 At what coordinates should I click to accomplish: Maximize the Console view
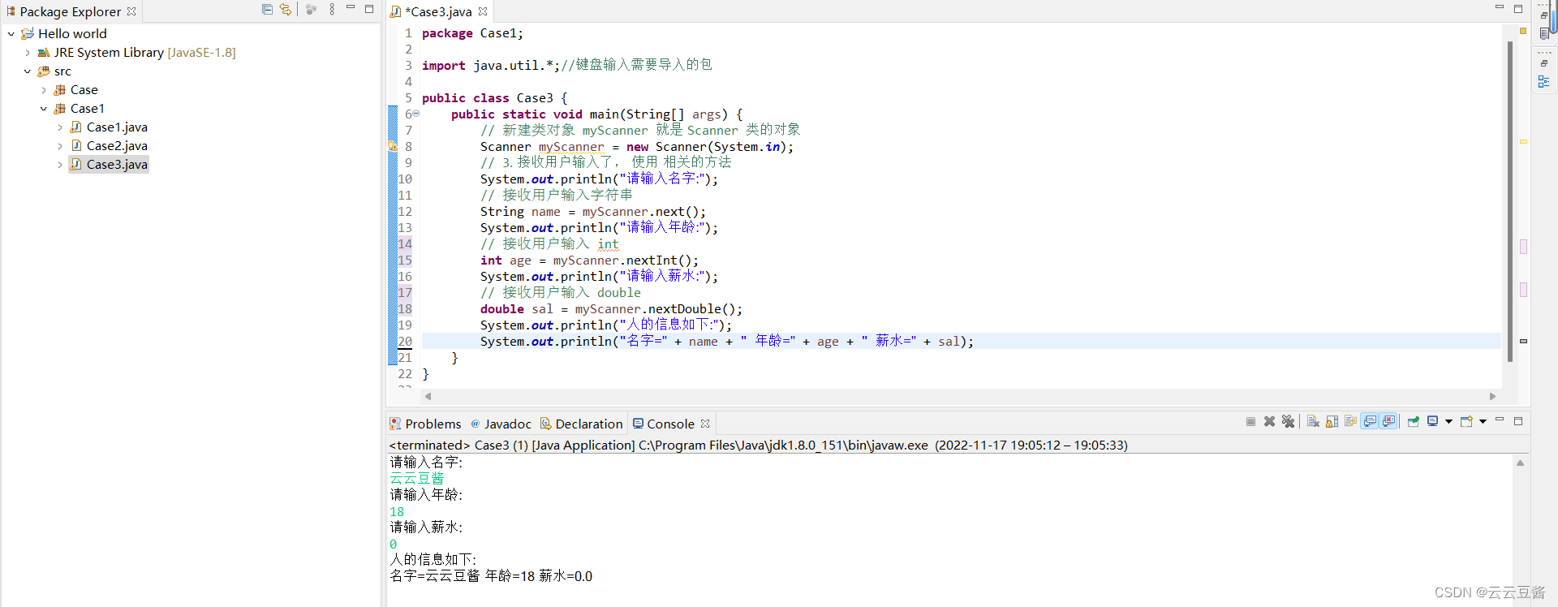pyautogui.click(x=1518, y=420)
